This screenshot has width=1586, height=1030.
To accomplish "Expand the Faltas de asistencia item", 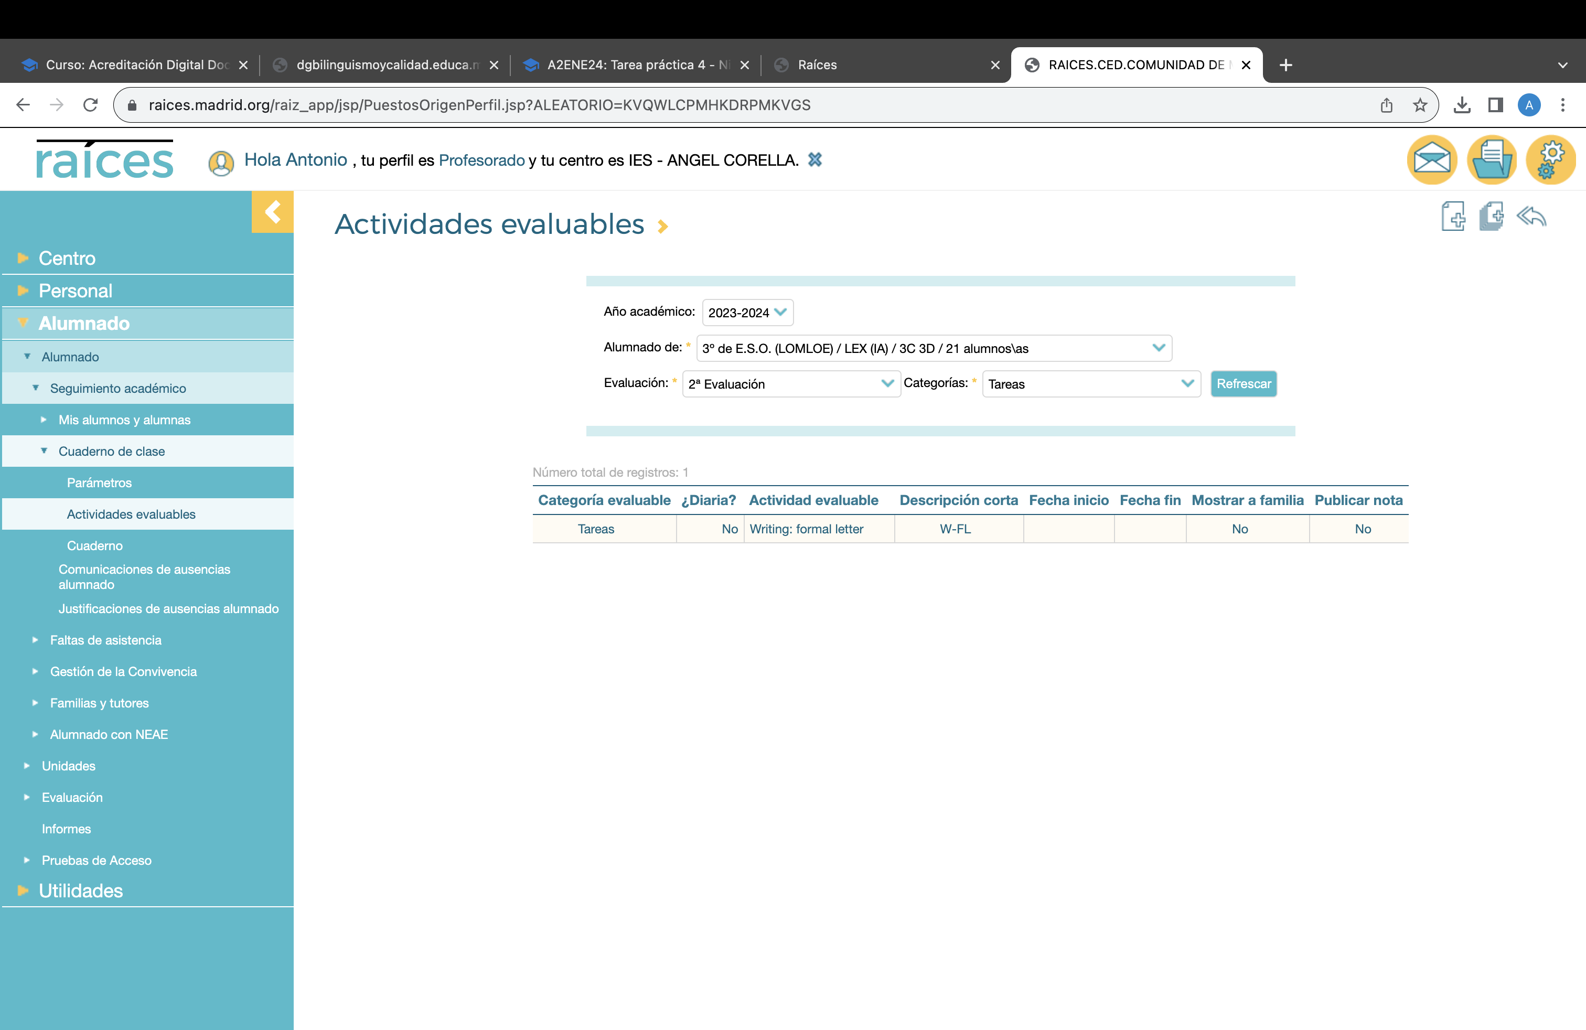I will tap(105, 640).
